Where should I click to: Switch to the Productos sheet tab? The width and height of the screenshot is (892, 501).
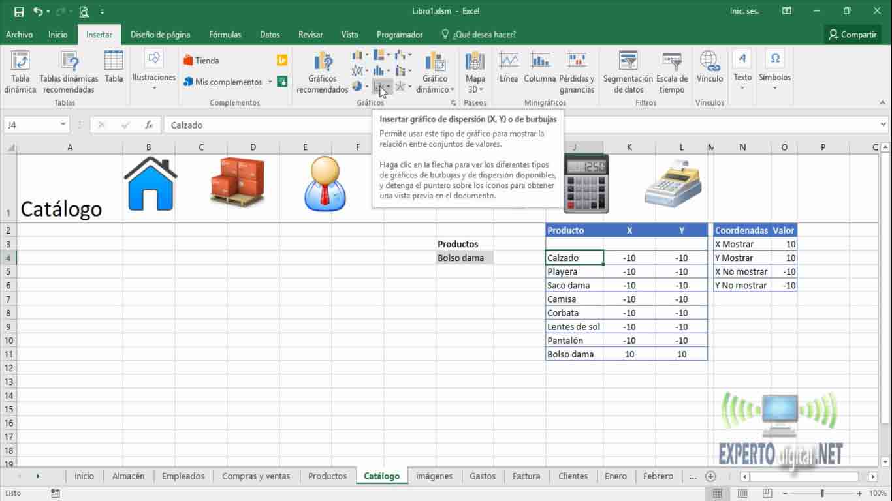coord(327,476)
